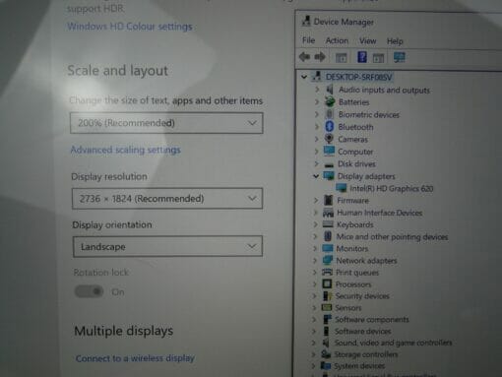Click the Security devices icon

tap(327, 295)
